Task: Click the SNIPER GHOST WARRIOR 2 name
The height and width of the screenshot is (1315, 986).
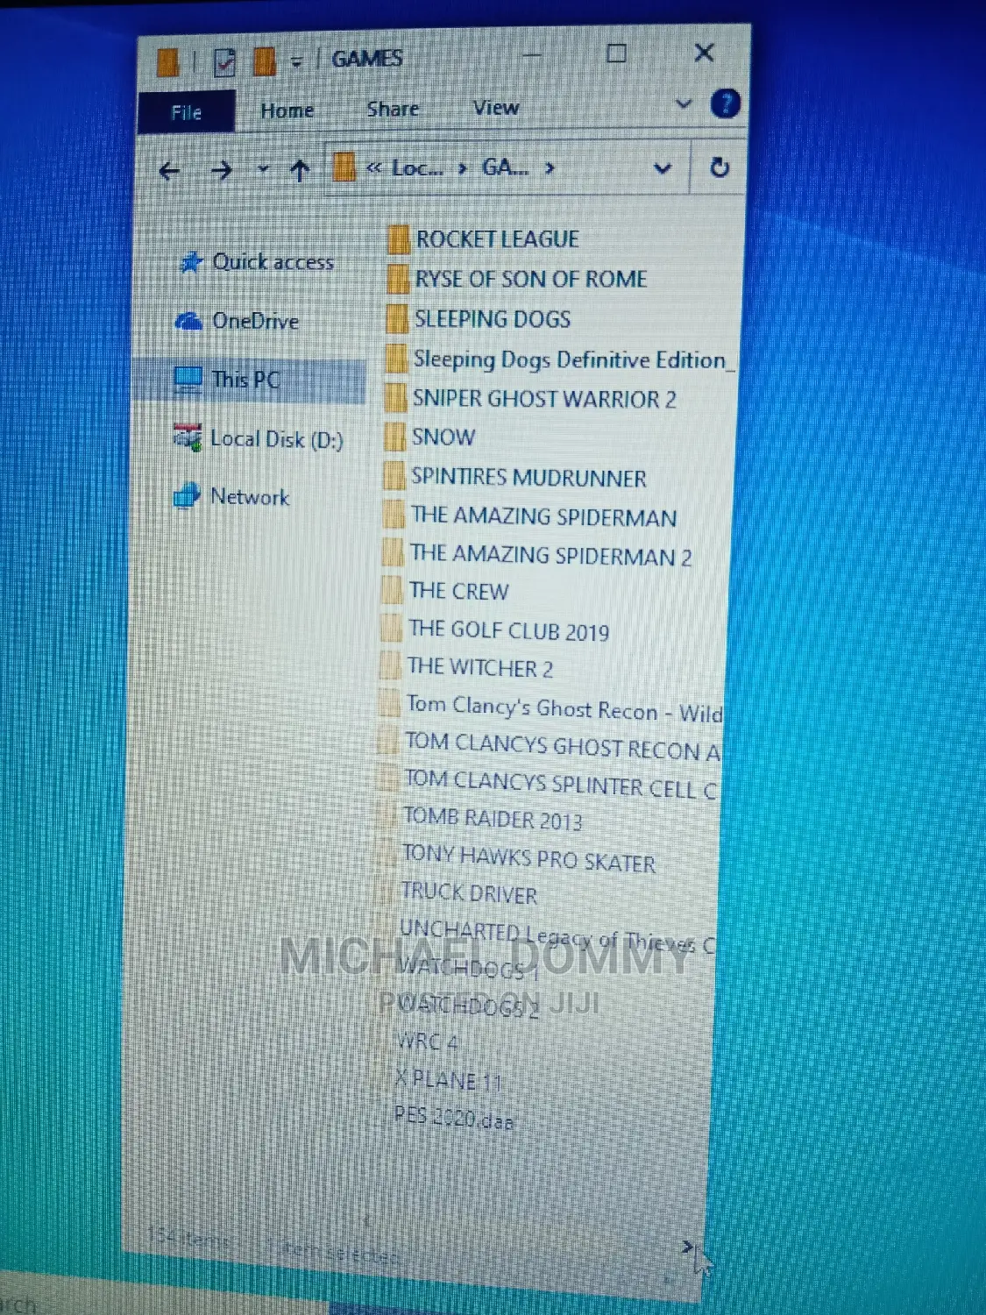Action: (544, 399)
